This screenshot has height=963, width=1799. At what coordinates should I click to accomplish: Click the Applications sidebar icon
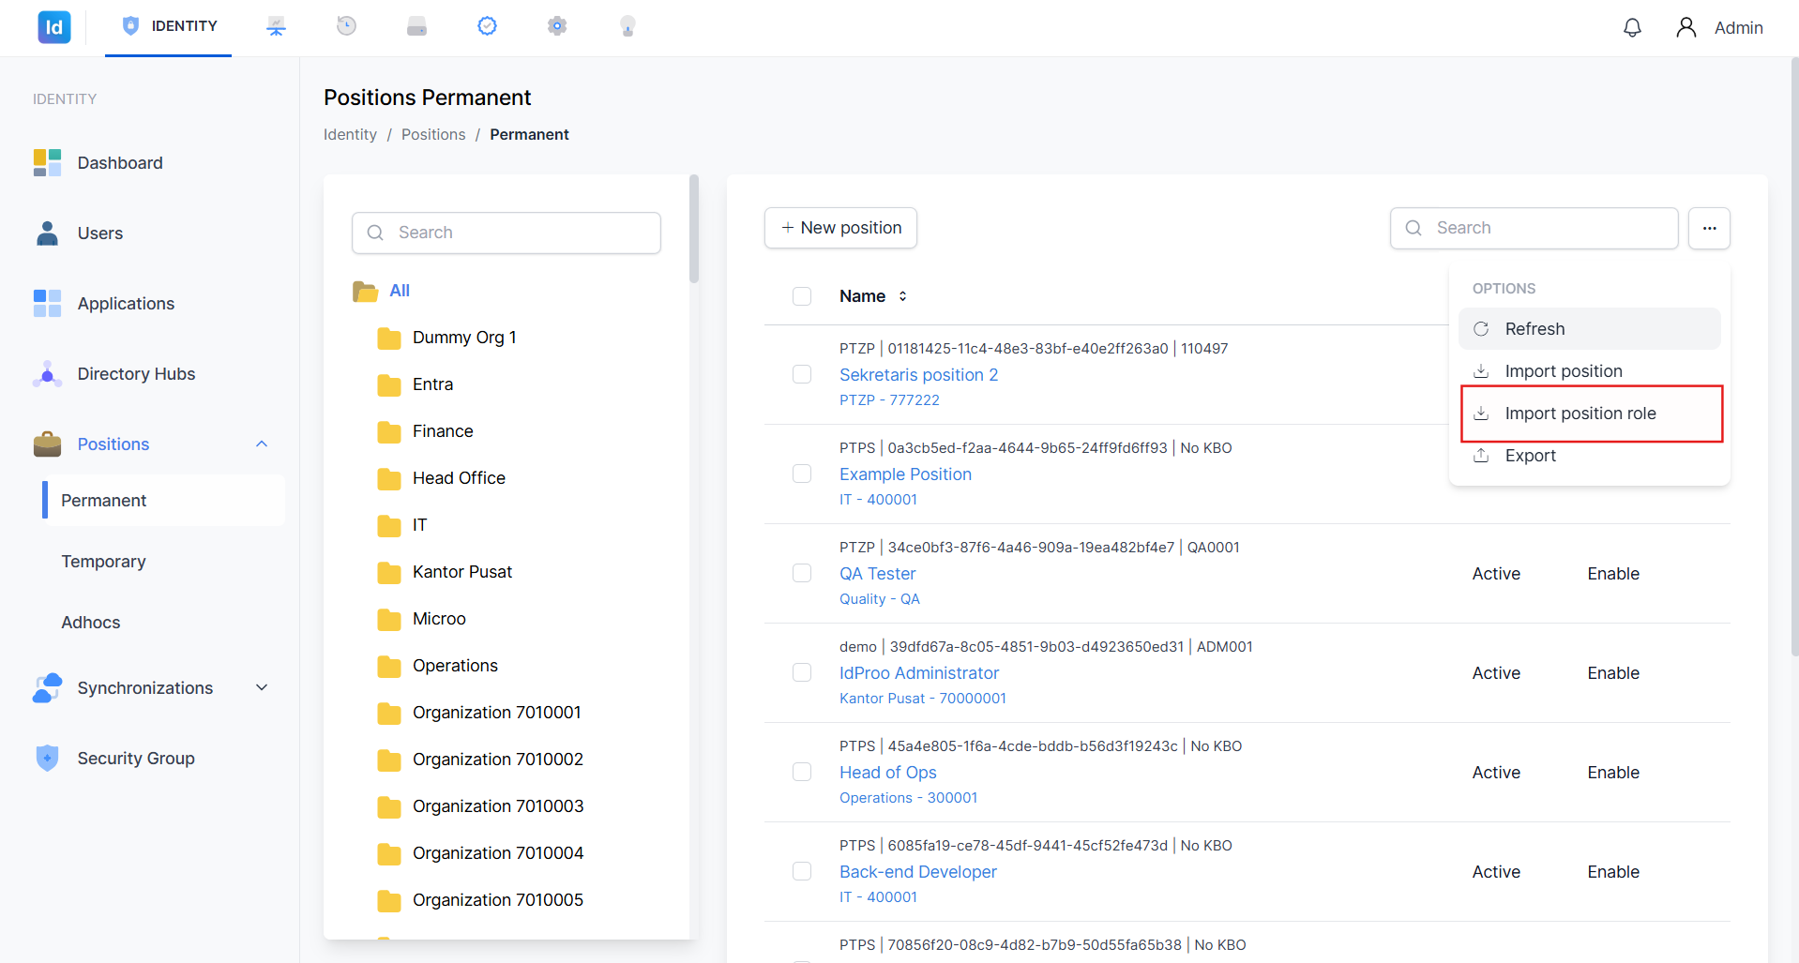(47, 304)
